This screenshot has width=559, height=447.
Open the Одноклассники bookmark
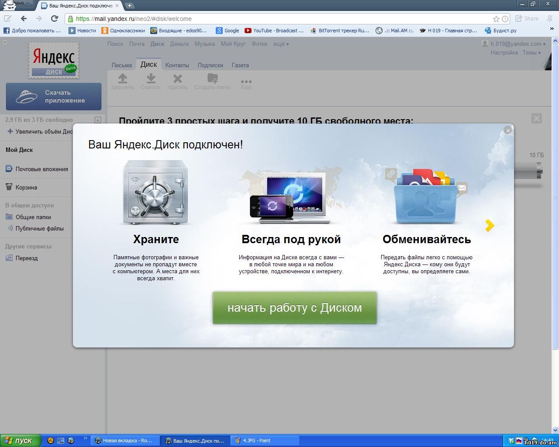coord(123,31)
